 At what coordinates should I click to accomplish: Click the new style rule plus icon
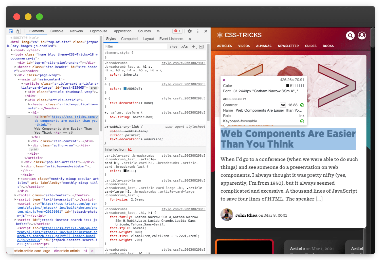(x=193, y=46)
